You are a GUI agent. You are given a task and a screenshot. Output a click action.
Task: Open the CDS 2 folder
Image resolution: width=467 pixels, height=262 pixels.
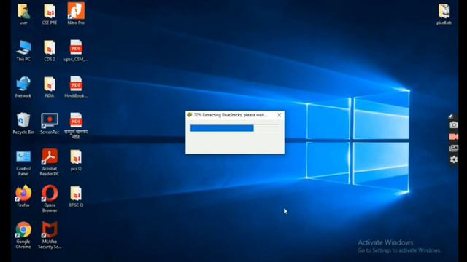click(50, 50)
